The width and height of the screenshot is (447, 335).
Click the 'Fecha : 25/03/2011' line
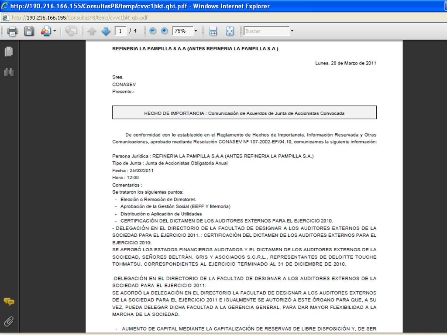[133, 171]
